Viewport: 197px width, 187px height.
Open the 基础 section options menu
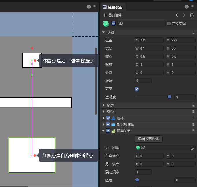pyautogui.click(x=193, y=32)
